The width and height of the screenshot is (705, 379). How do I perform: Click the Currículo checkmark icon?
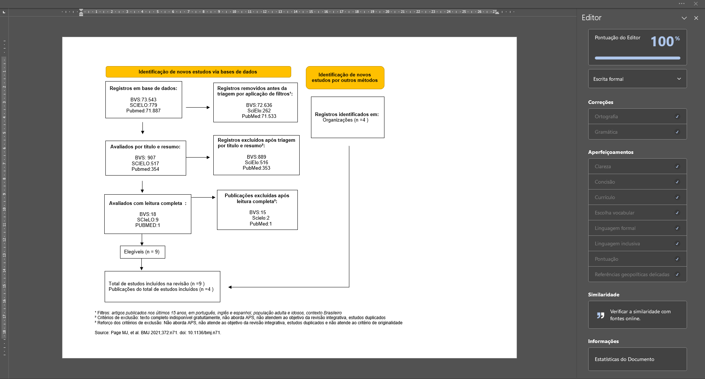click(677, 197)
